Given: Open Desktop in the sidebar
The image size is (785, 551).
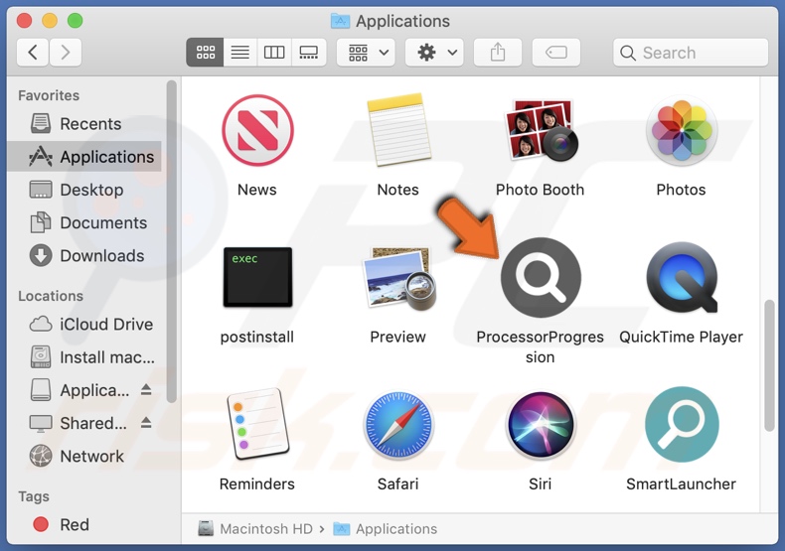Looking at the screenshot, I should pyautogui.click(x=84, y=190).
